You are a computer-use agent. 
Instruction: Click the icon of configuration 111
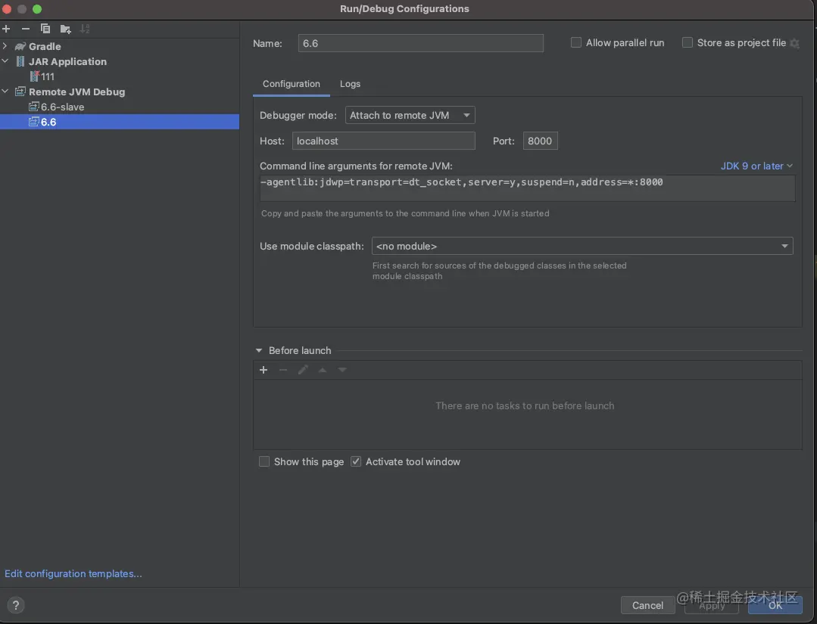click(34, 76)
